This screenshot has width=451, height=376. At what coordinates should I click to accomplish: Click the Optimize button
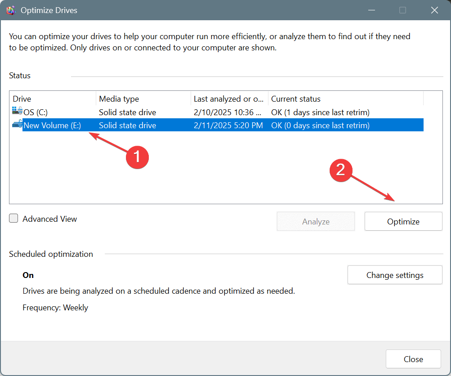tap(403, 221)
